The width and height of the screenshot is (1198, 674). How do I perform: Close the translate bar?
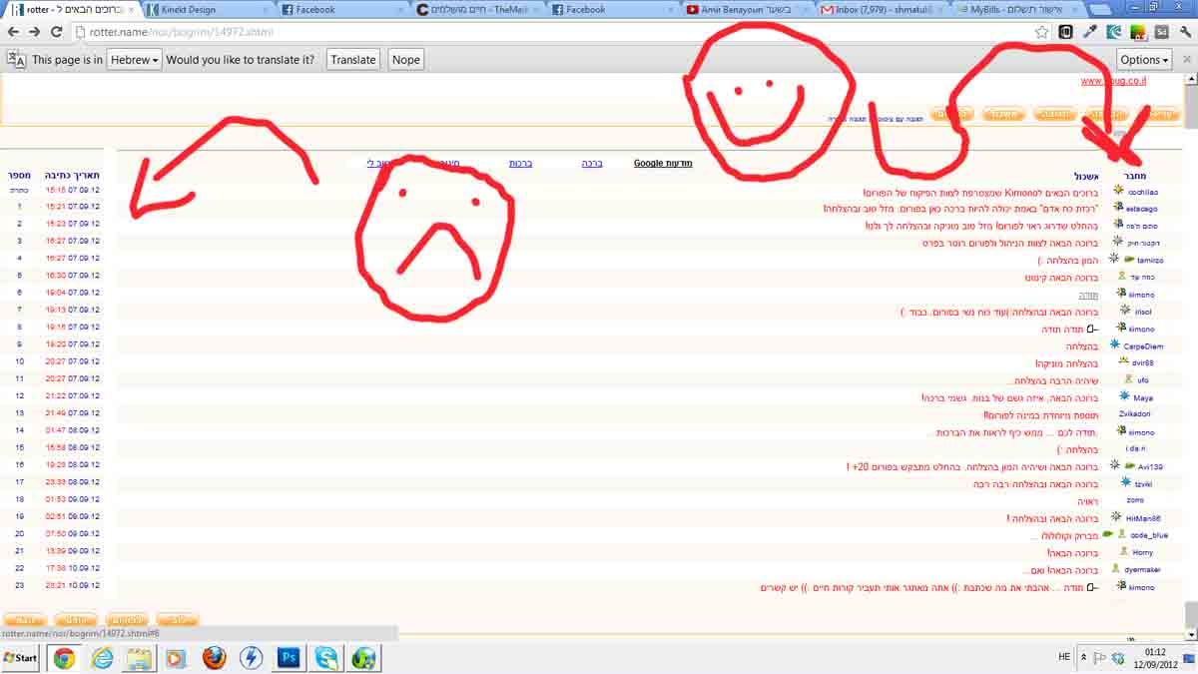[1186, 60]
